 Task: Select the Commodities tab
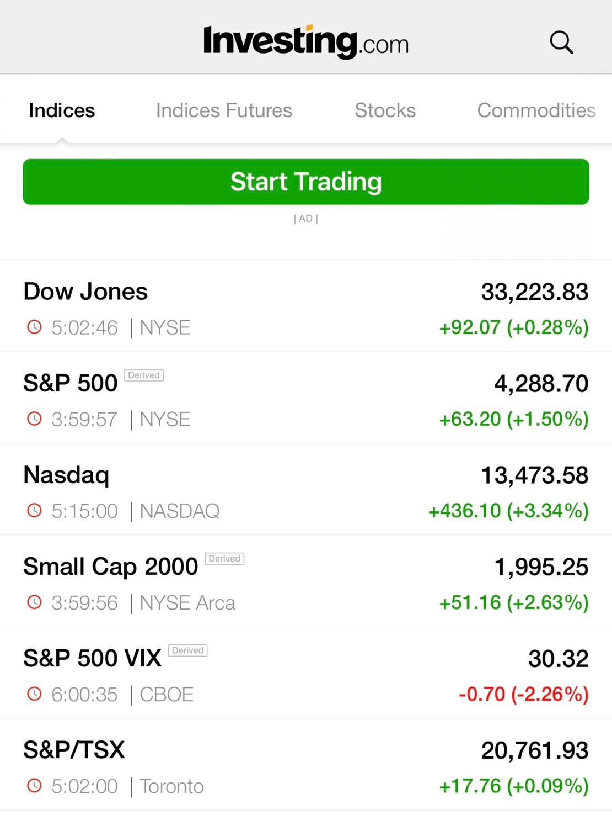536,110
